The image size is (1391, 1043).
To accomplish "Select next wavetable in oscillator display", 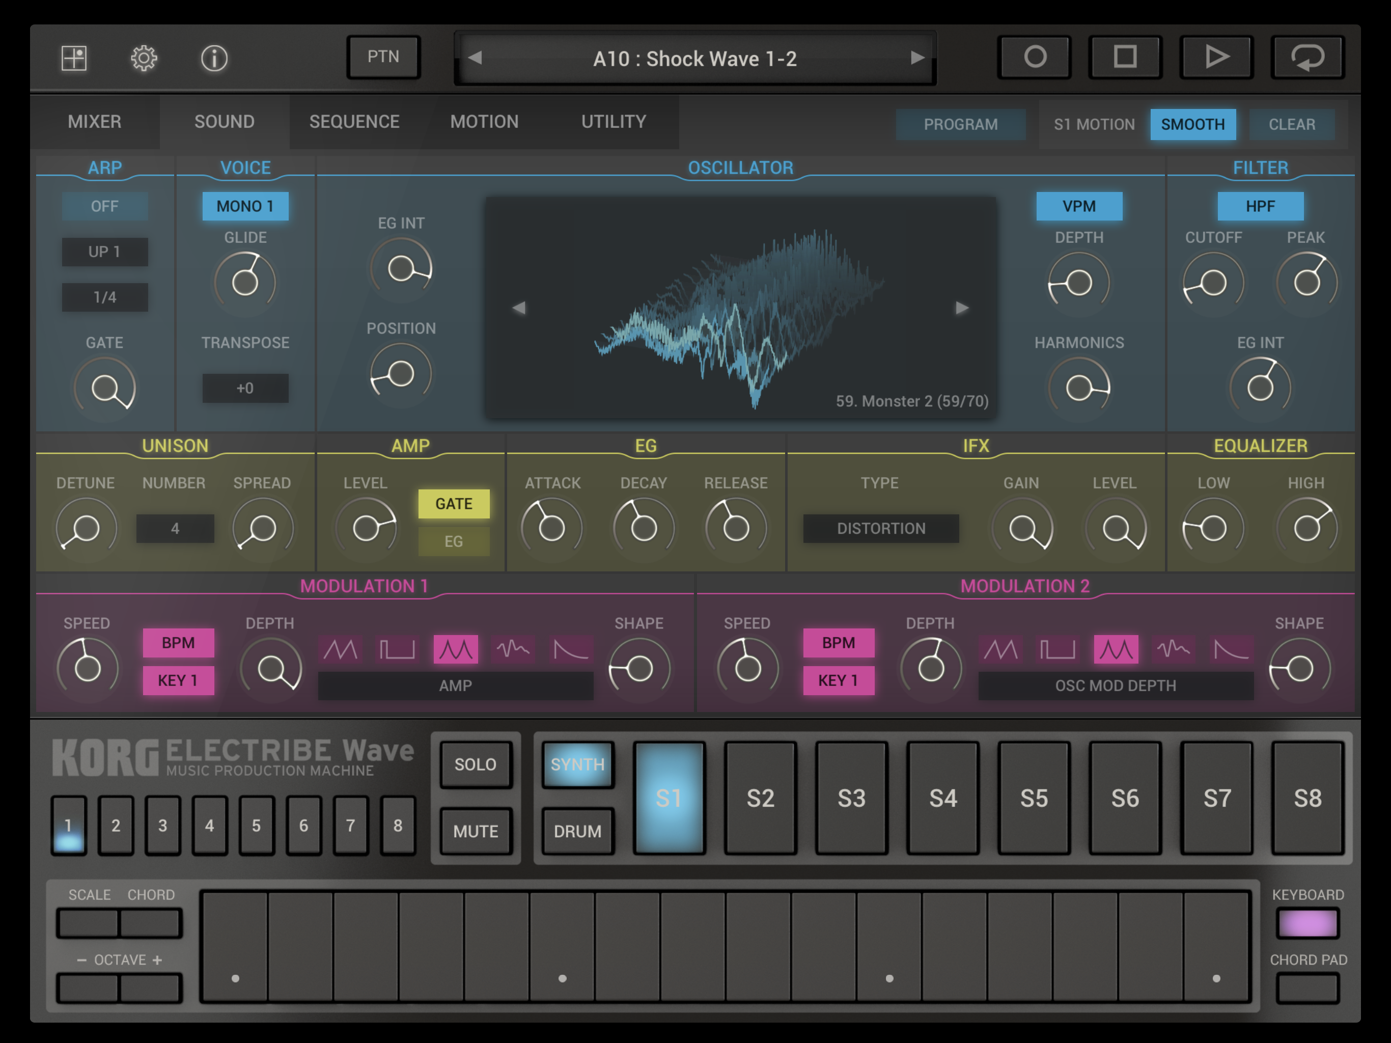I will click(962, 308).
